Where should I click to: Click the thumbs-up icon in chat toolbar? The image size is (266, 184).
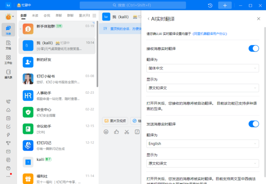[116, 132]
